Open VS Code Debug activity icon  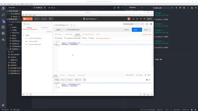pos(3,27)
